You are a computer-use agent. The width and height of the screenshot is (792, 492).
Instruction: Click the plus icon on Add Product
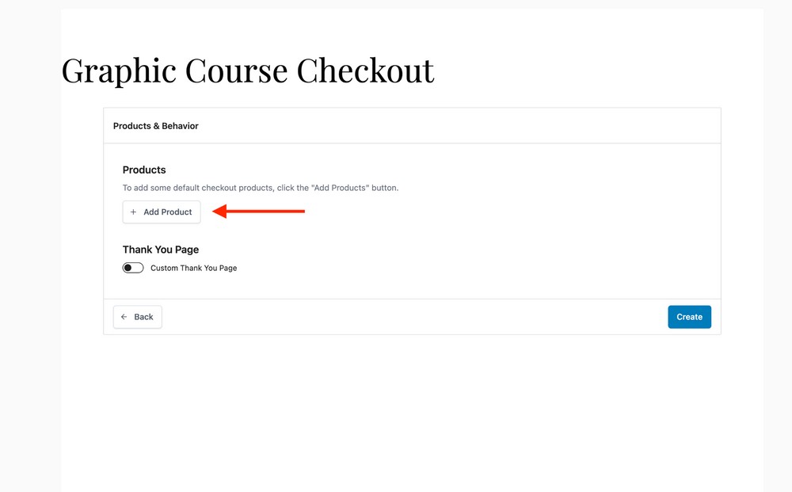133,212
